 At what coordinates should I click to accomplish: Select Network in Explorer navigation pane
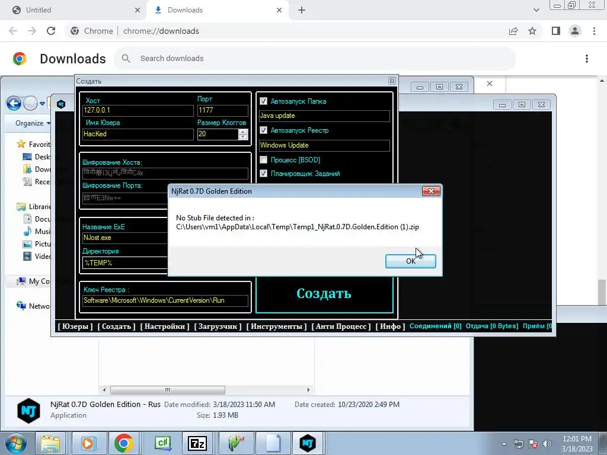click(33, 306)
